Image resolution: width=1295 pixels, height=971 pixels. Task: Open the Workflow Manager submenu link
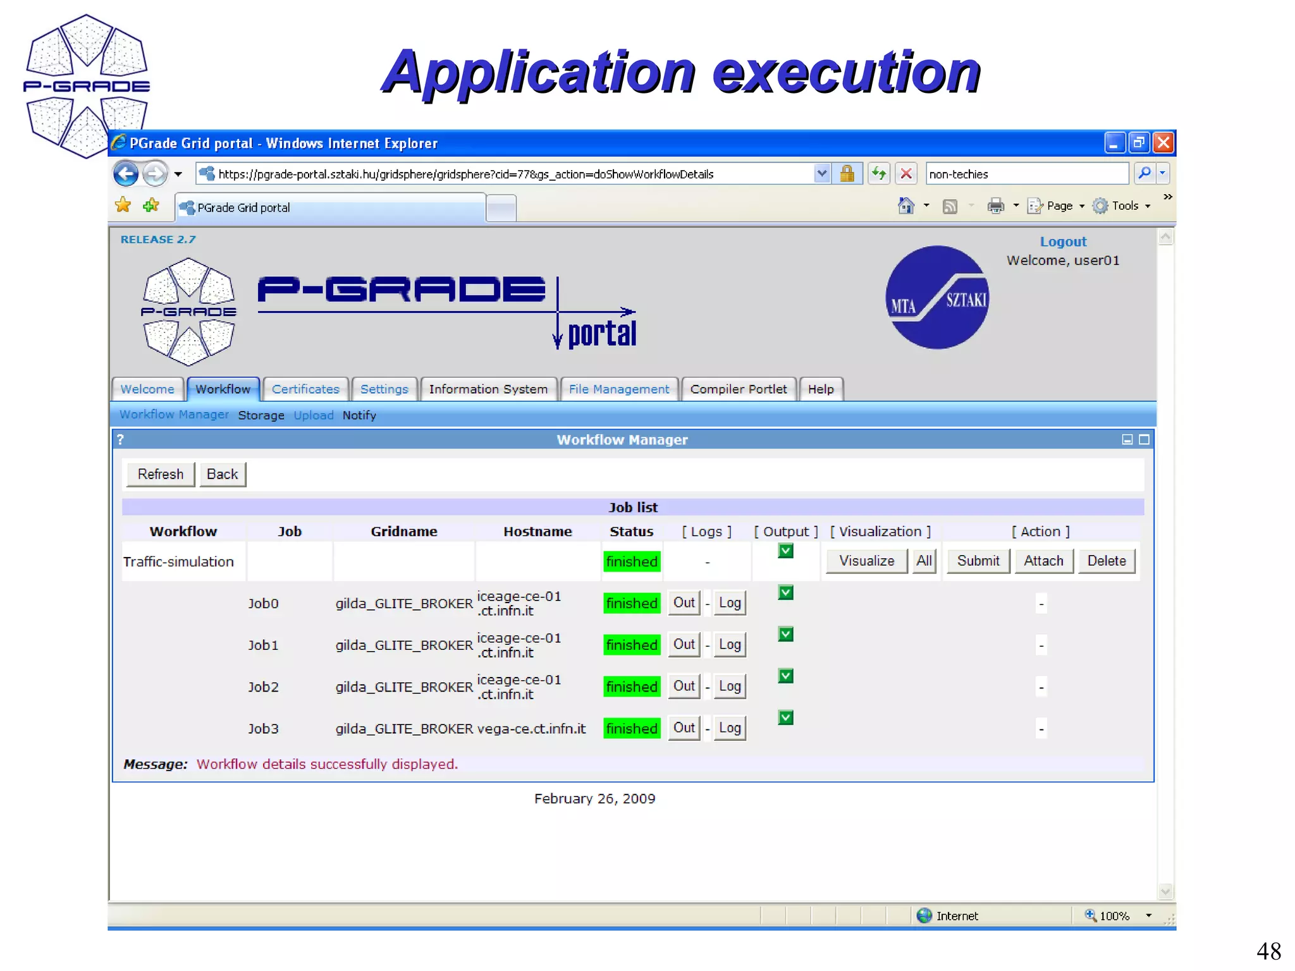174,415
